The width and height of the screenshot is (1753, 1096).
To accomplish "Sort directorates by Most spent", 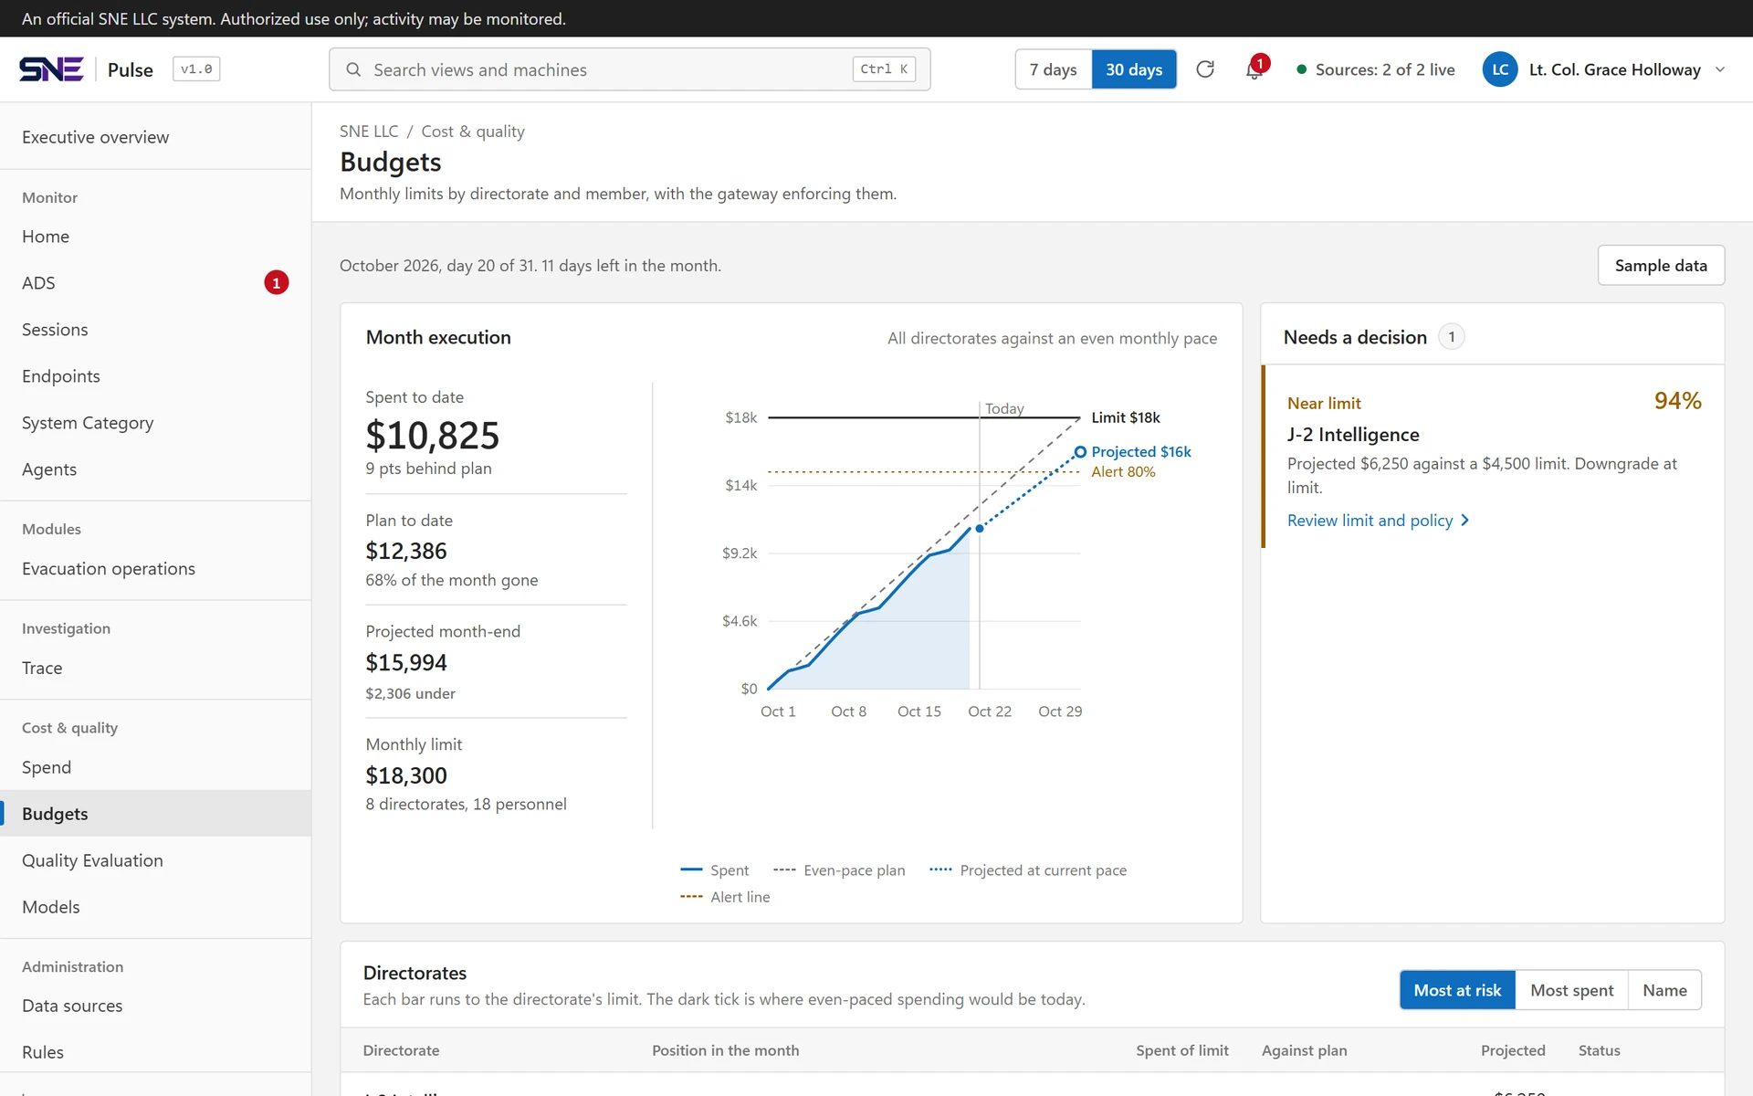I will pyautogui.click(x=1571, y=990).
